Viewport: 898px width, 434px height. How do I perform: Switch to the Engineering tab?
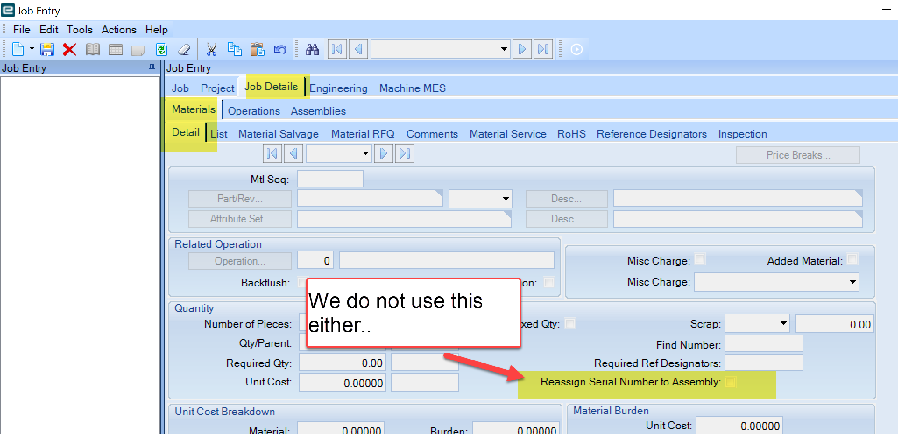339,88
